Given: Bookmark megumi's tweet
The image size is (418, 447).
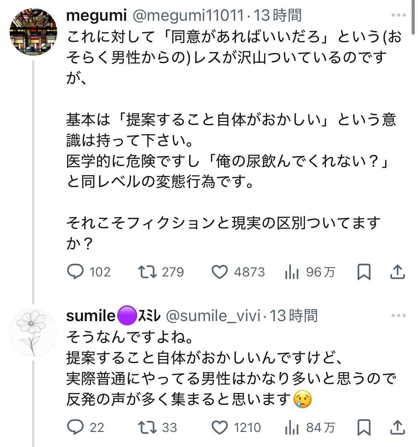Looking at the screenshot, I should [364, 272].
